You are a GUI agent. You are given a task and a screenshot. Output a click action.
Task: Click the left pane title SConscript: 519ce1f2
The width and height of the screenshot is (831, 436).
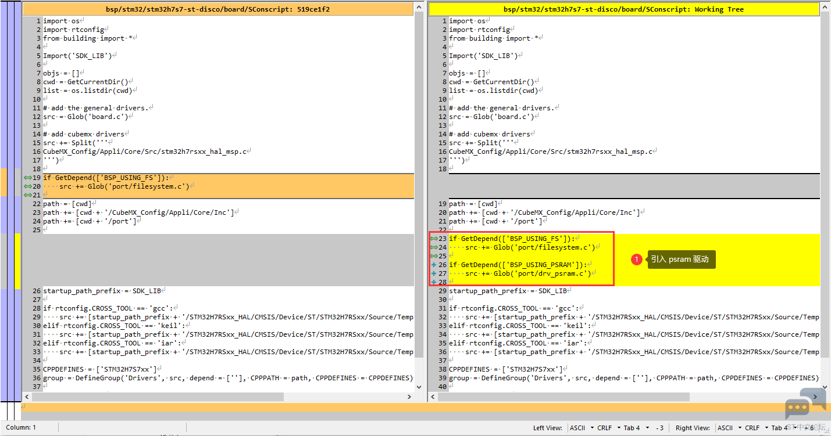click(x=219, y=9)
